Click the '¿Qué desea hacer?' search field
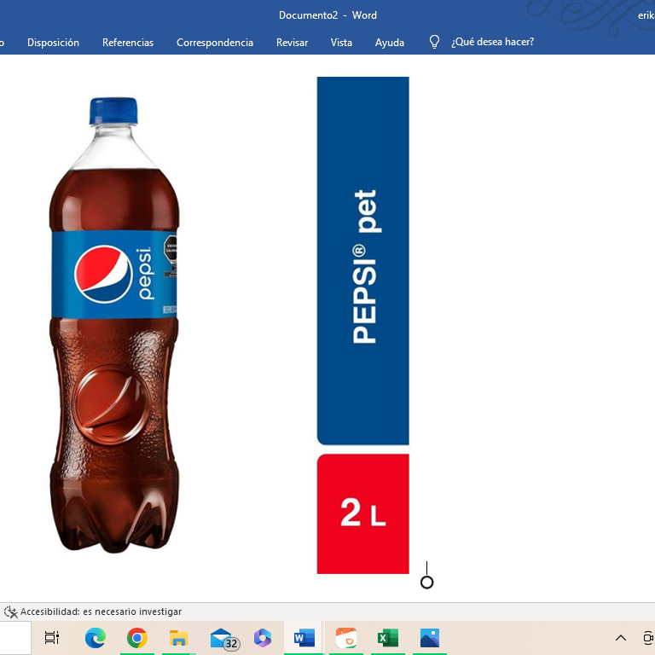655x655 pixels. 492,42
